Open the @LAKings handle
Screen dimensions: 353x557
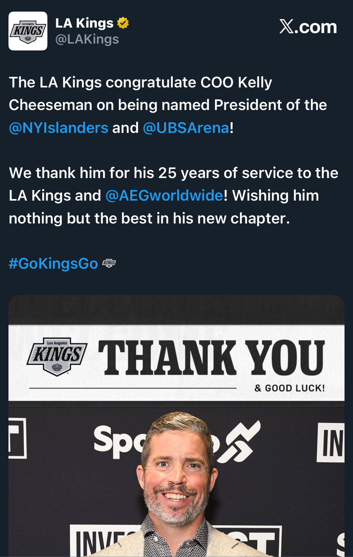(x=87, y=39)
